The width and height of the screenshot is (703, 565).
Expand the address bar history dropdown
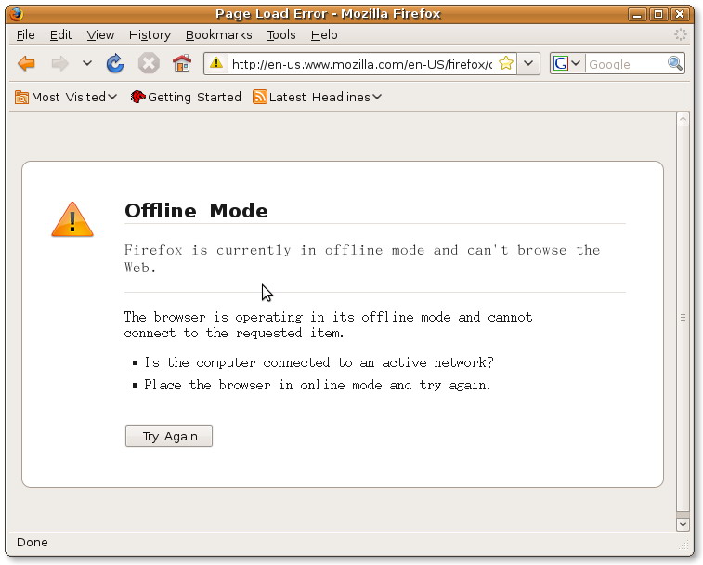pyautogui.click(x=528, y=64)
